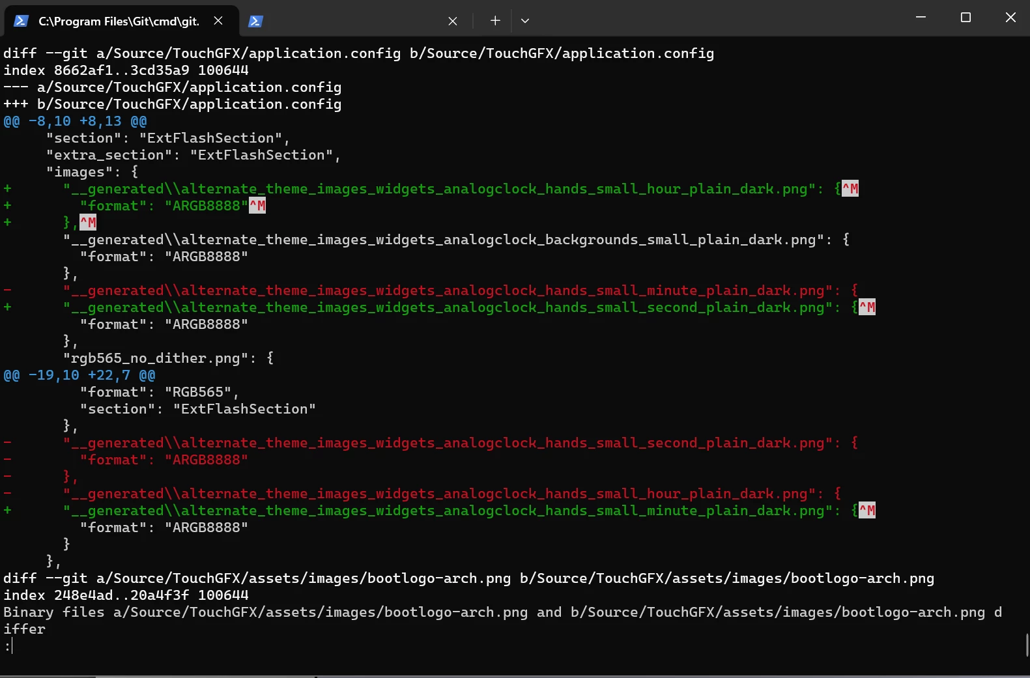Click the 'diff --git' bootlogo-arch.png line
The height and width of the screenshot is (678, 1030).
coord(469,578)
